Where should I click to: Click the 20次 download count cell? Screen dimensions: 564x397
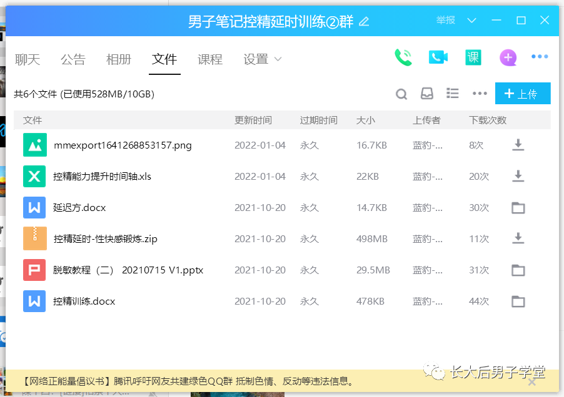click(479, 176)
